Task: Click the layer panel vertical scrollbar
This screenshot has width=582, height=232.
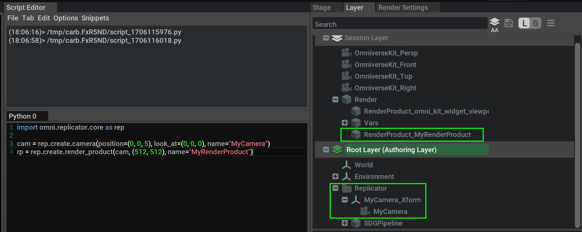Action: (577, 134)
